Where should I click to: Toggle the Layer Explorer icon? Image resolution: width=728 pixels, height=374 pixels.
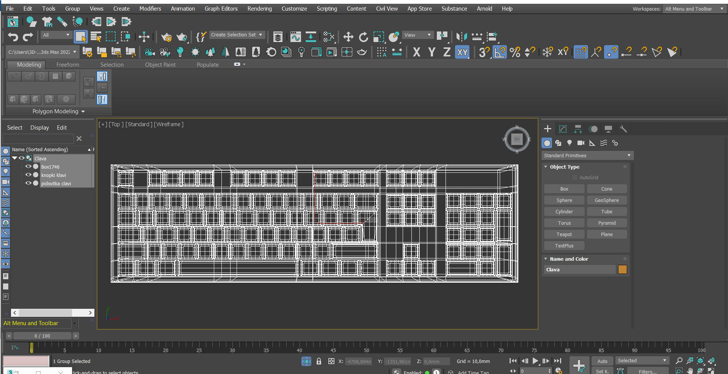(278, 37)
